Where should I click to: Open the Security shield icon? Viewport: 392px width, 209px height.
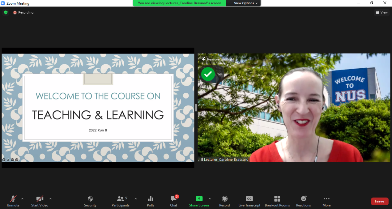[90, 199]
